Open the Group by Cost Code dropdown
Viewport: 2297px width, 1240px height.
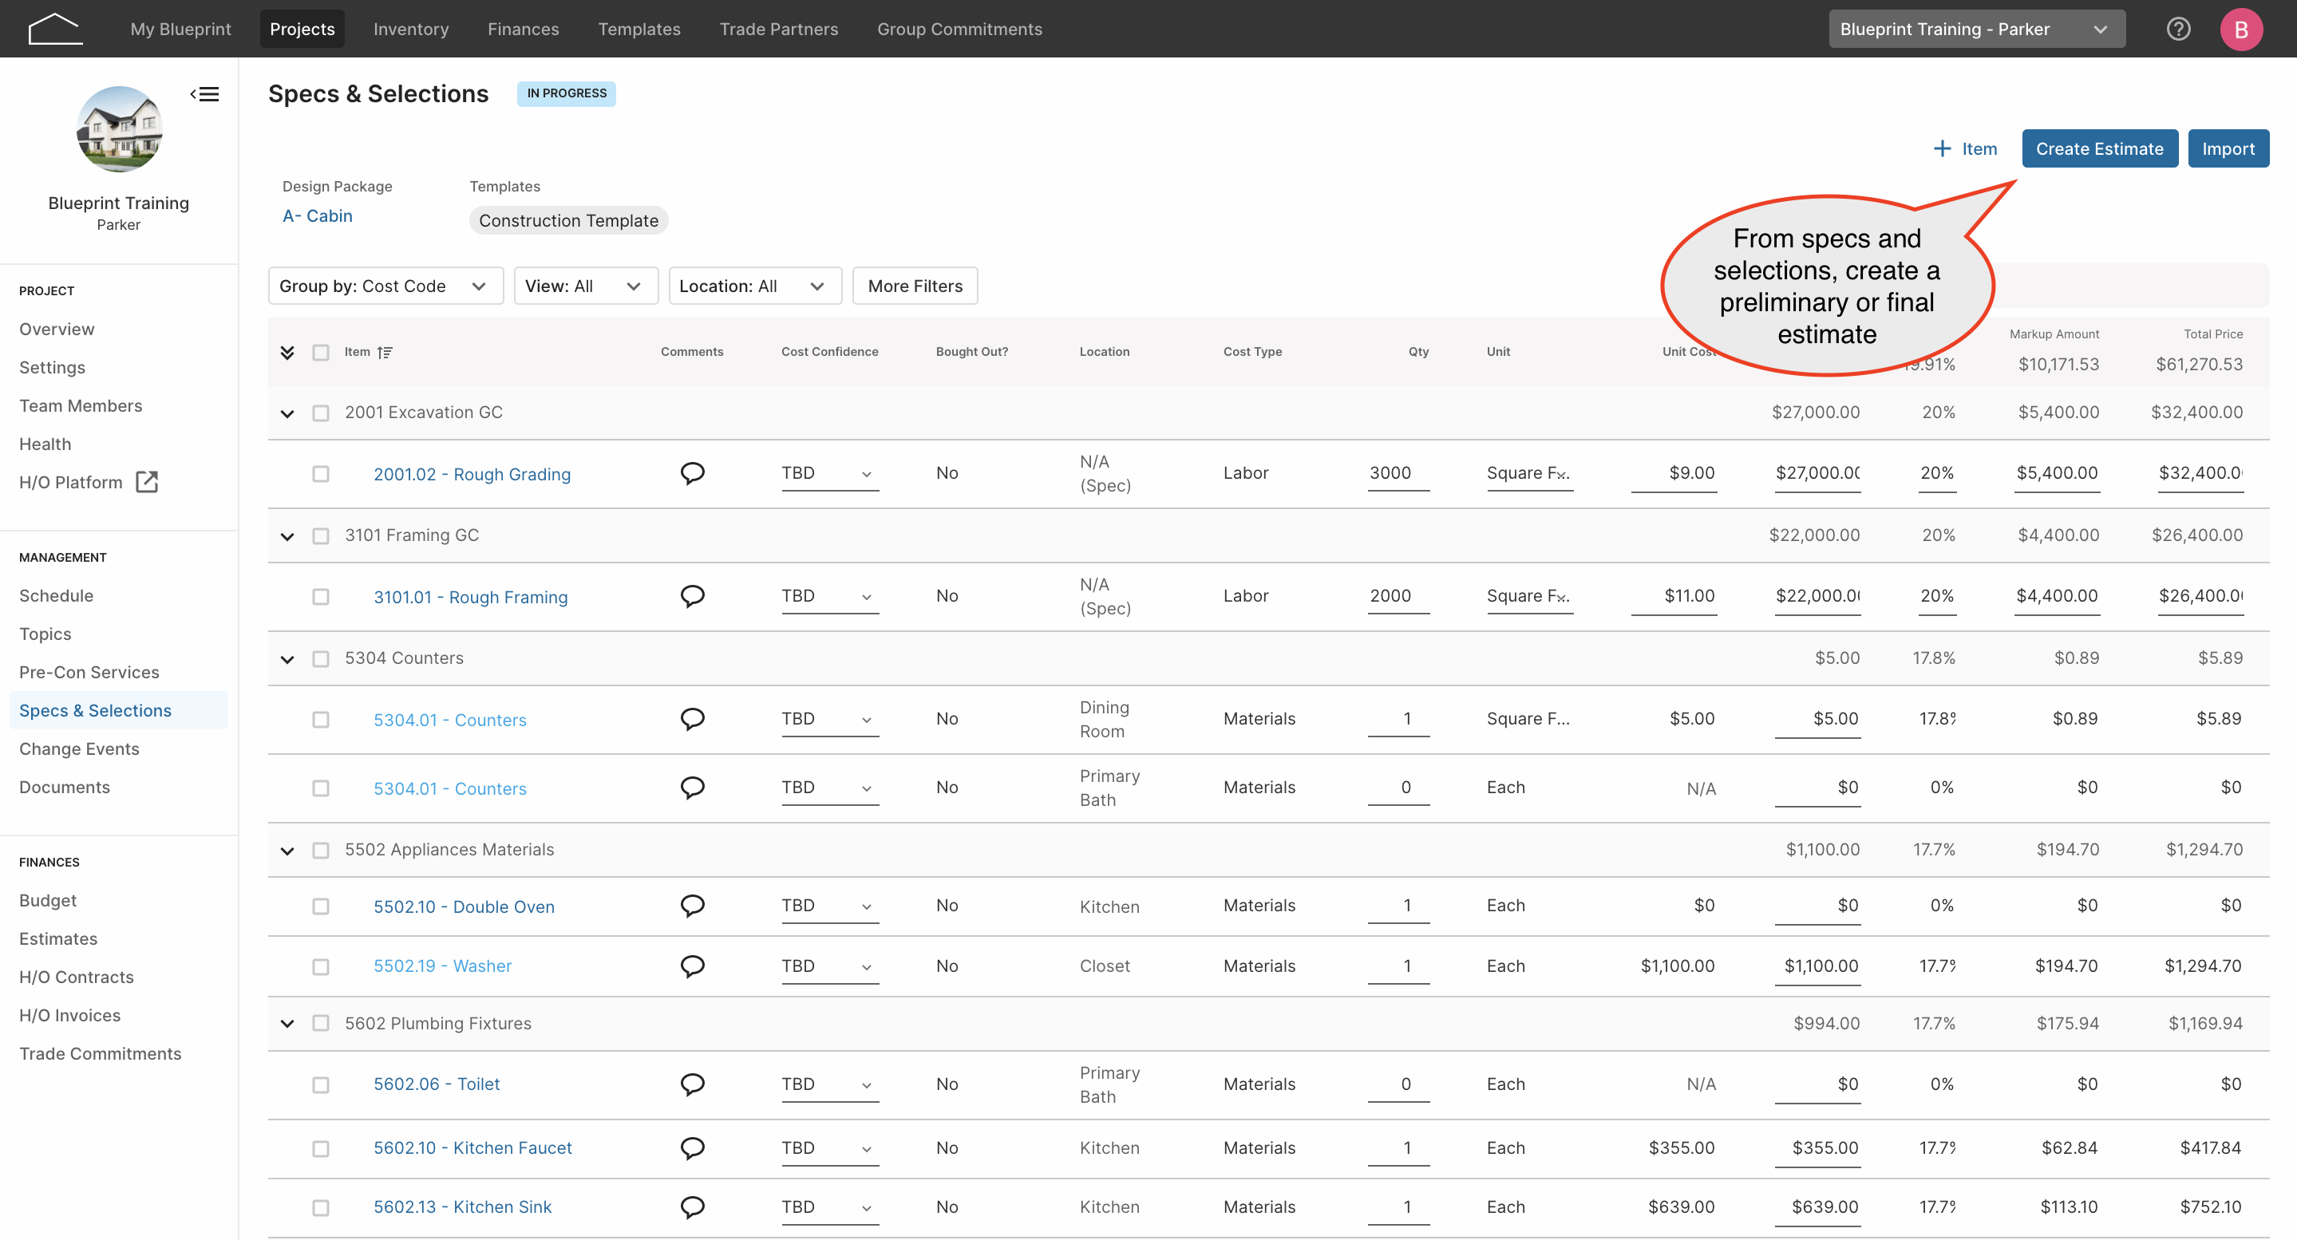click(x=385, y=286)
